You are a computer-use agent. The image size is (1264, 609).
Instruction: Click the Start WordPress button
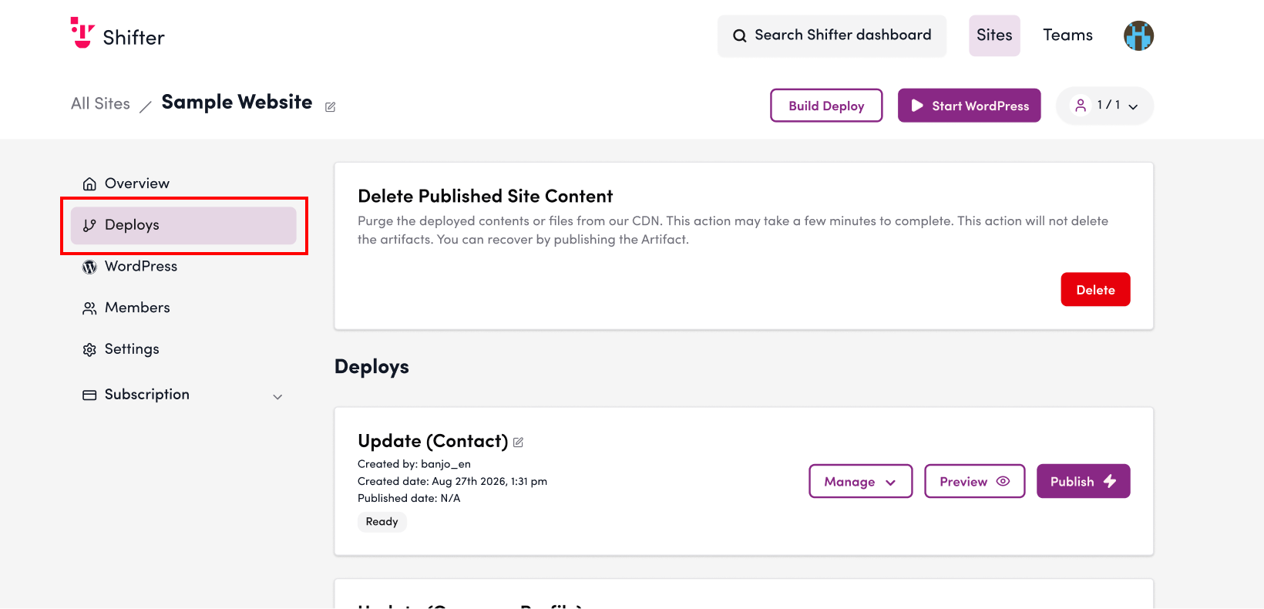click(x=969, y=106)
